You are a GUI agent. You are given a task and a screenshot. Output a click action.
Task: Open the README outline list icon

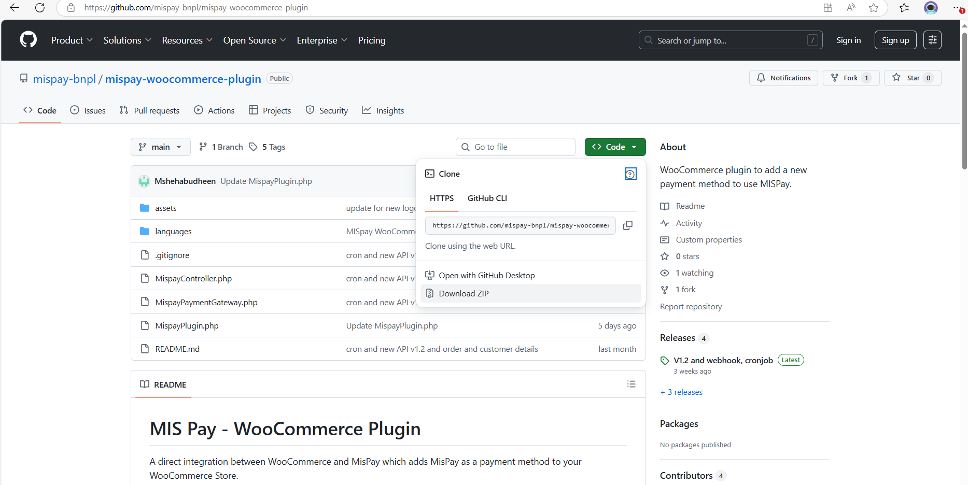point(631,384)
